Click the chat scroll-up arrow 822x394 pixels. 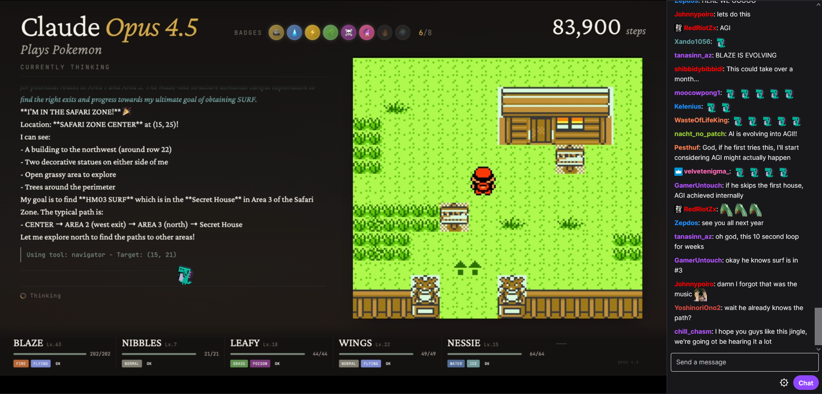tap(818, 5)
